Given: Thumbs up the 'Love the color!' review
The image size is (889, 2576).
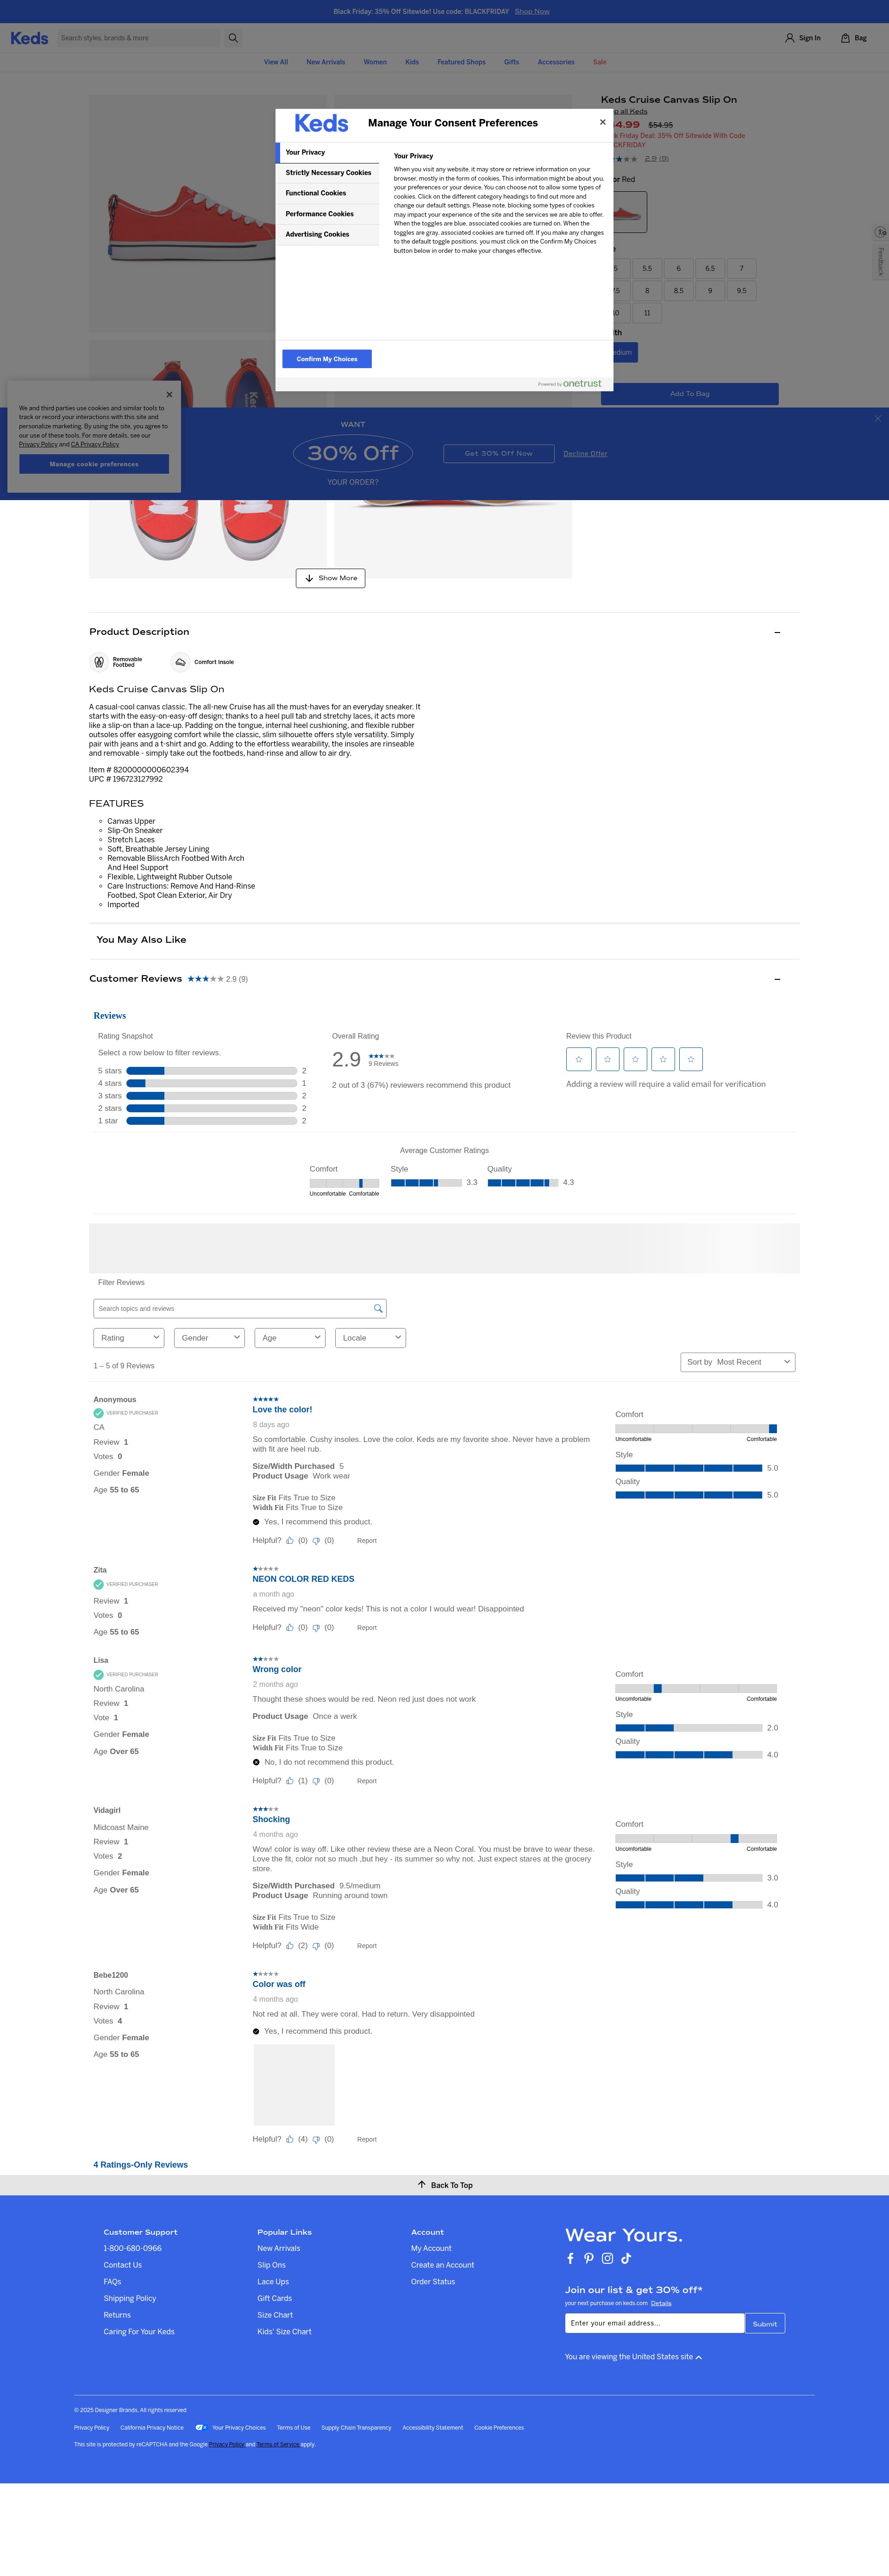Looking at the screenshot, I should (x=290, y=1540).
